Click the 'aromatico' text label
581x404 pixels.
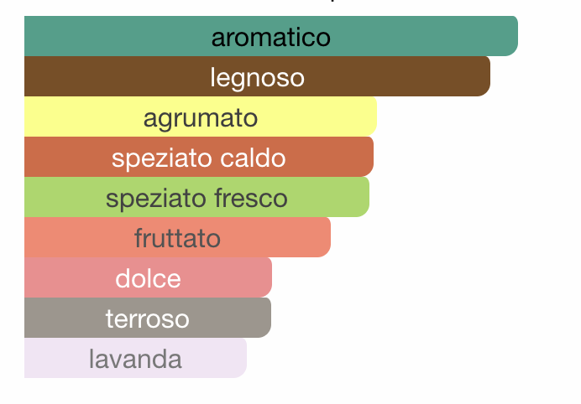pyautogui.click(x=271, y=38)
